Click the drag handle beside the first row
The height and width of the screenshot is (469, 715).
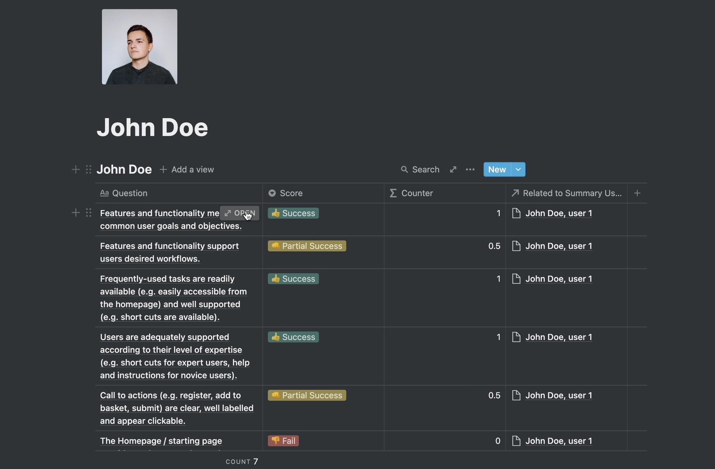point(88,213)
